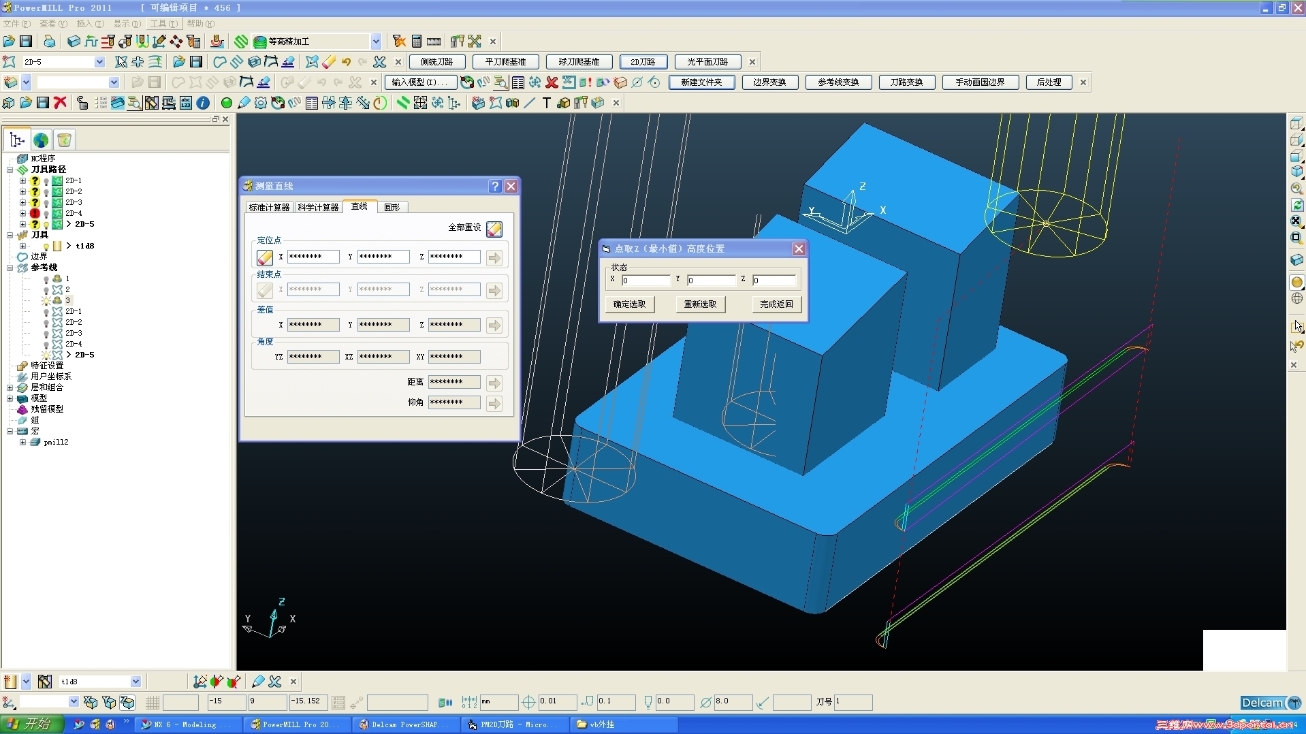Image resolution: width=1306 pixels, height=734 pixels.
Task: Click the toolpath strategies green stripe icon
Action: (241, 42)
